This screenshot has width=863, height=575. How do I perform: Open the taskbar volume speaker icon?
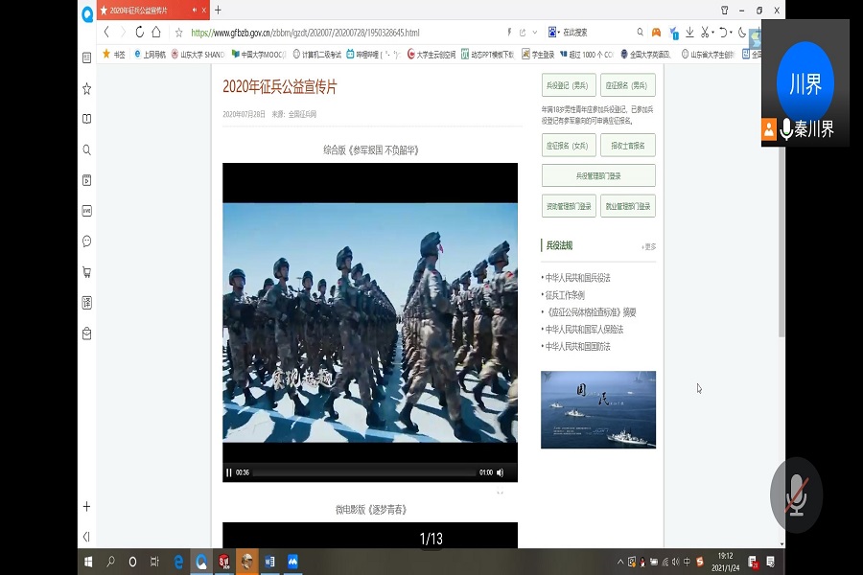click(676, 562)
